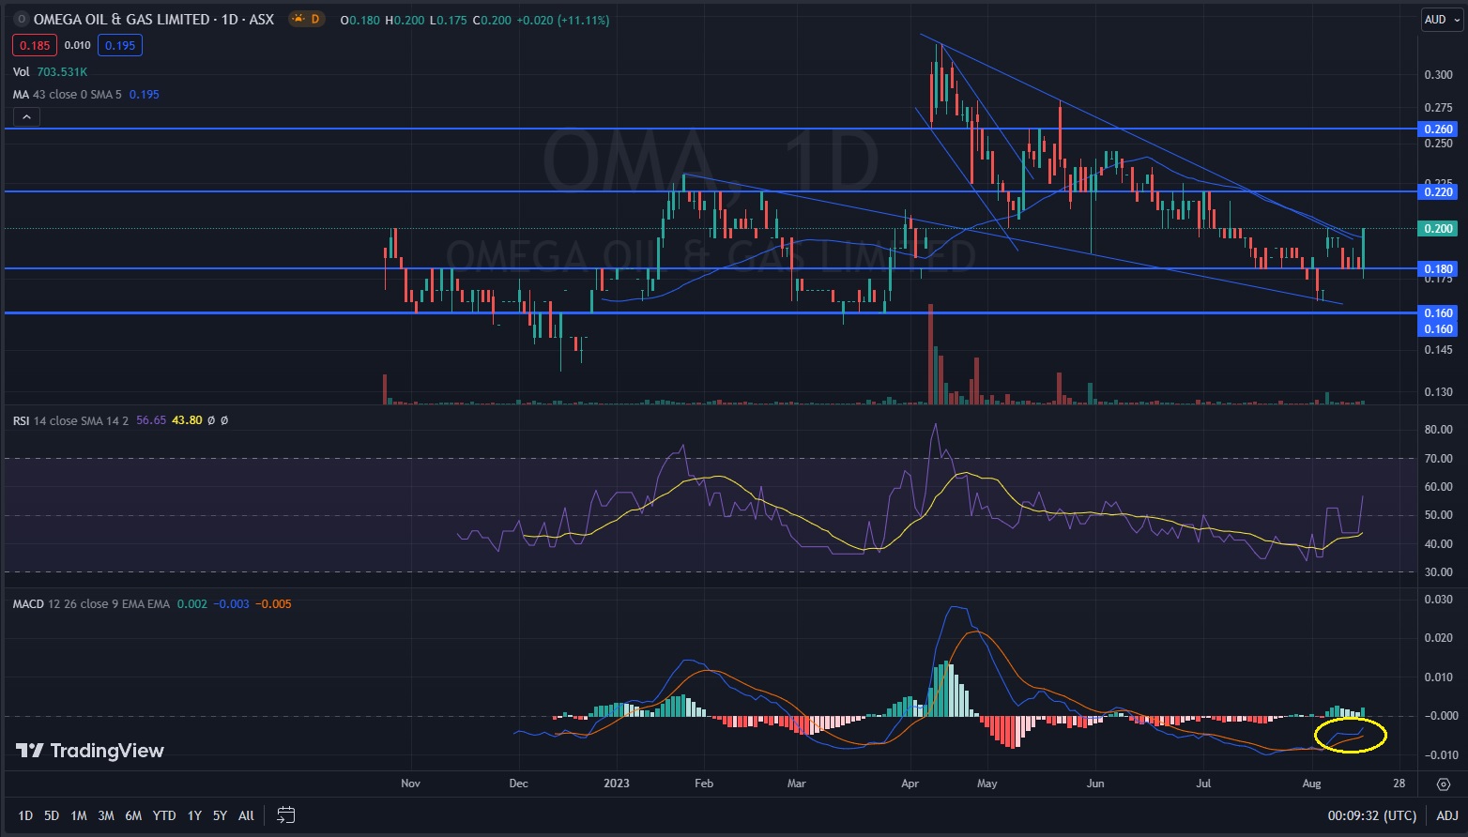This screenshot has width=1468, height=837.
Task: Switch to the 1M time range
Action: [x=79, y=815]
